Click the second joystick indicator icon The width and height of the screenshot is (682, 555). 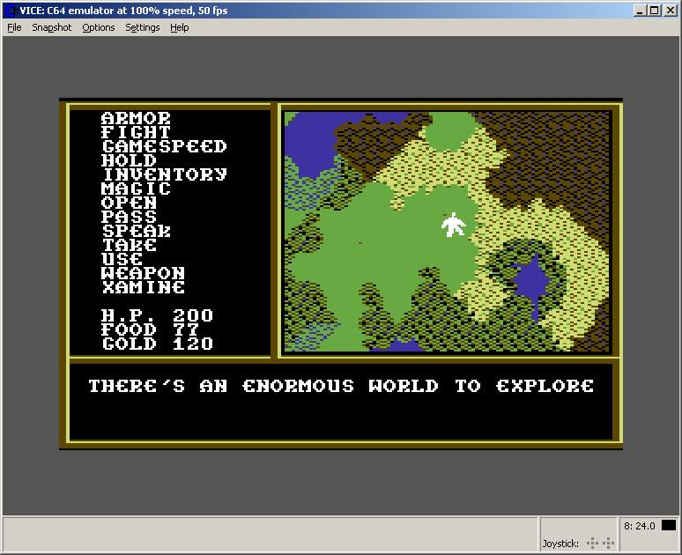[608, 543]
